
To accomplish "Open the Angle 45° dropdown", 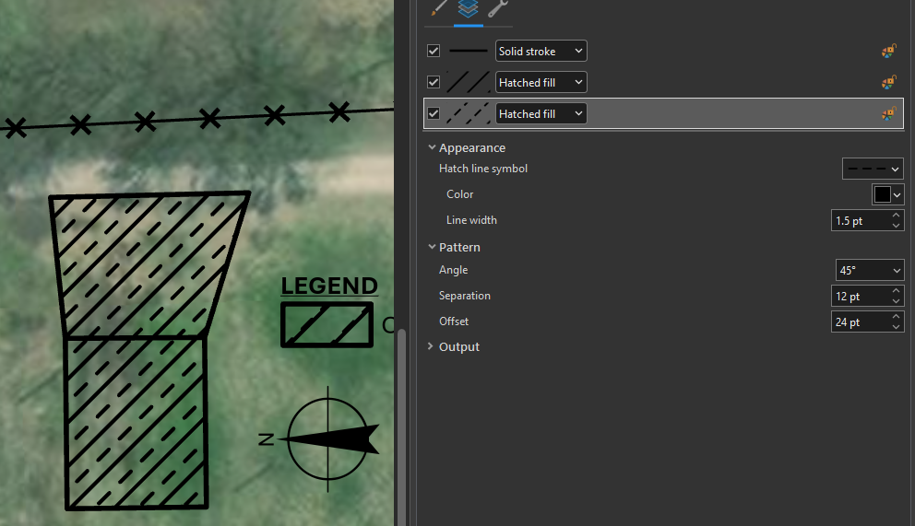I will tap(870, 270).
